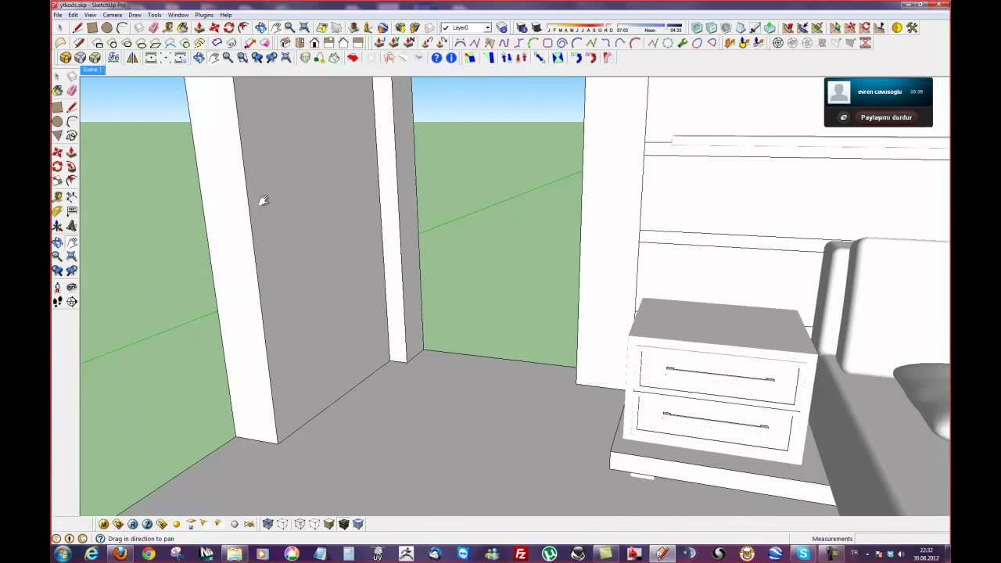
Task: Toggle Layer0 visibility checkmark
Action: pos(446,28)
